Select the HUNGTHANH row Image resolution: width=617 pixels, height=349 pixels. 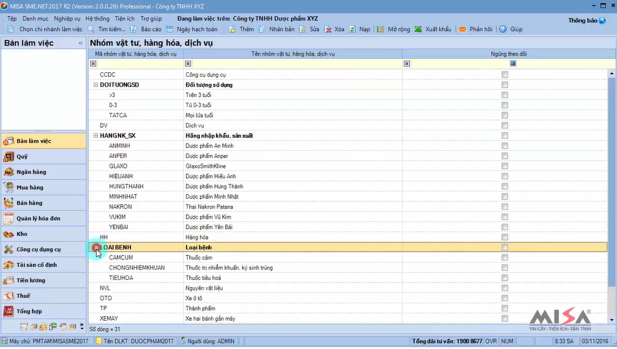(x=348, y=186)
